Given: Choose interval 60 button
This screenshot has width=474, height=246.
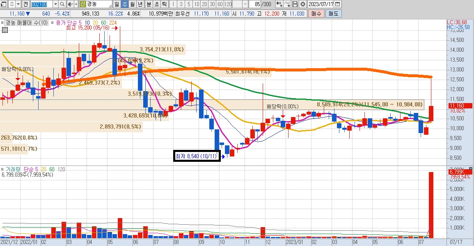Looking at the screenshot, I should [220, 4].
